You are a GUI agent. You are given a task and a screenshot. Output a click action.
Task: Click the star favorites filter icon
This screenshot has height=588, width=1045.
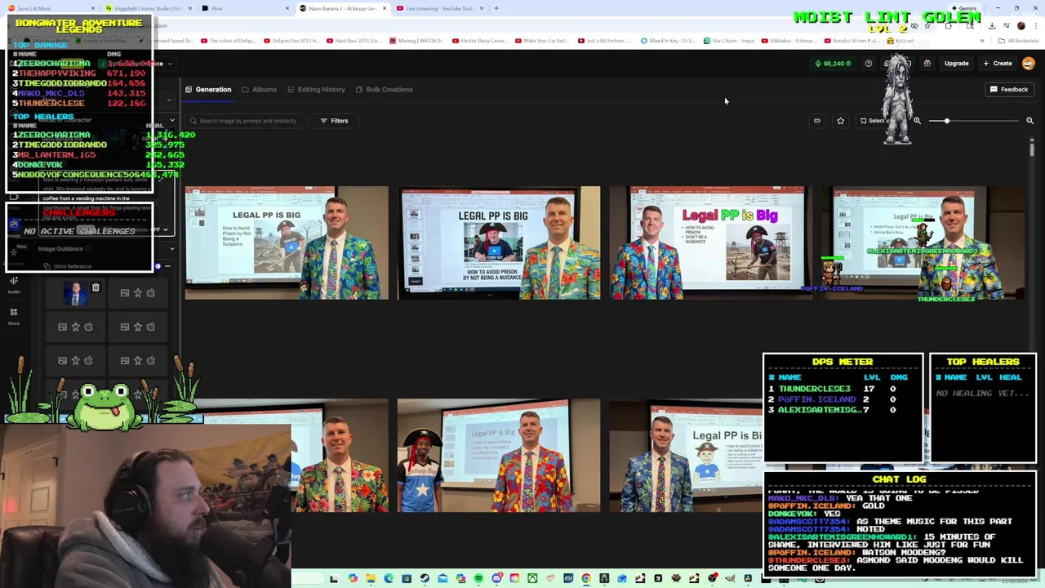(x=840, y=121)
